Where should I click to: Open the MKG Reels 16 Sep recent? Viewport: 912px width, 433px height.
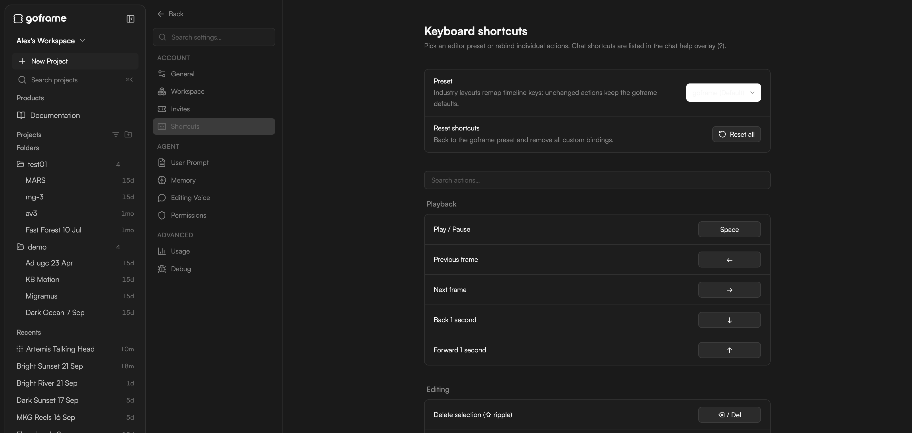pos(75,417)
